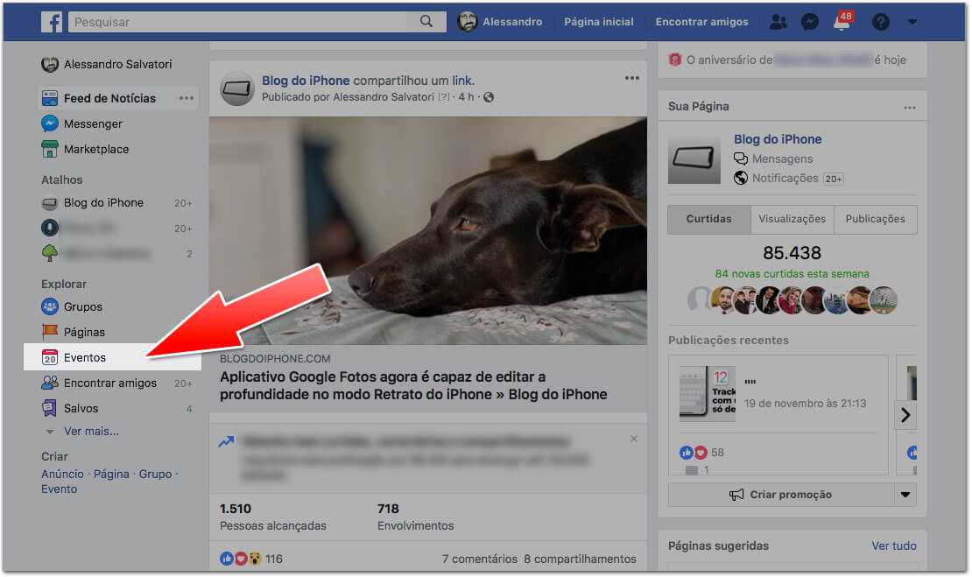Image resolution: width=972 pixels, height=577 pixels.
Task: Click the boost trend arrow icon
Action: click(x=226, y=441)
